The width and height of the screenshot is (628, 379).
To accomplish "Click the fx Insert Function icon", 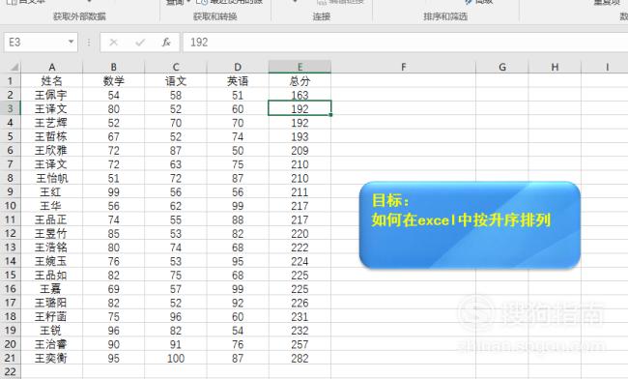I will [x=166, y=43].
